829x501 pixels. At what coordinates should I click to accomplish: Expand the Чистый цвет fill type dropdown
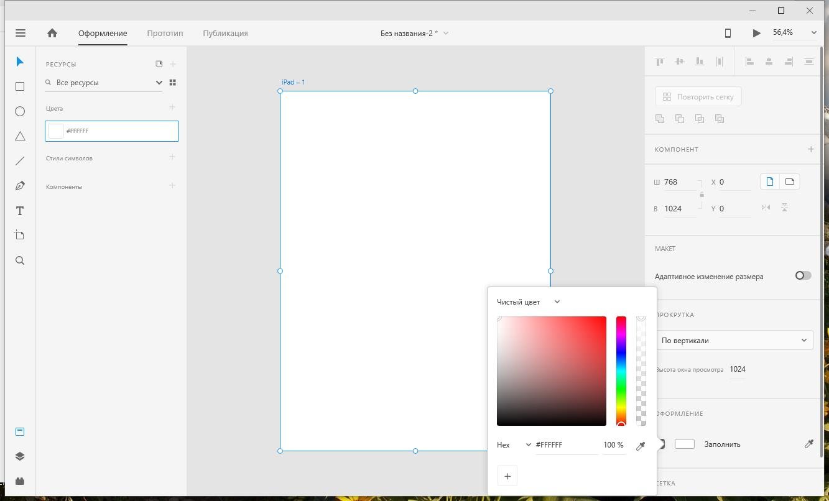click(x=529, y=302)
